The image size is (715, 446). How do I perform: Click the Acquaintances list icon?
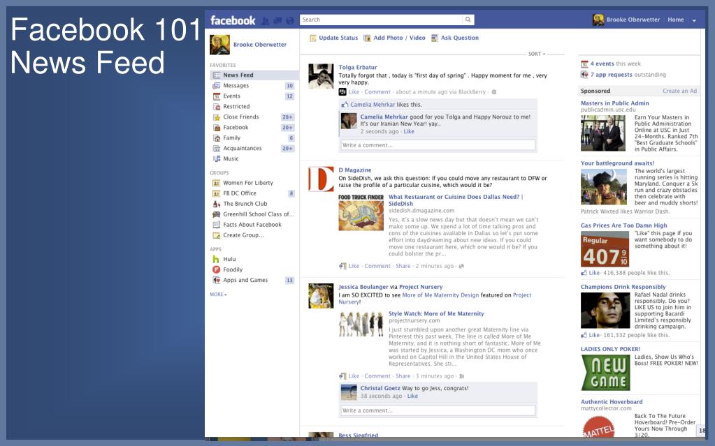point(217,149)
